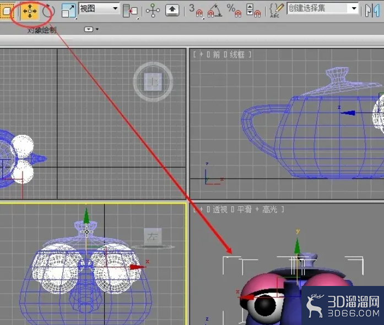
Task: Activate the Select and Rotate tool
Action: tap(48, 11)
